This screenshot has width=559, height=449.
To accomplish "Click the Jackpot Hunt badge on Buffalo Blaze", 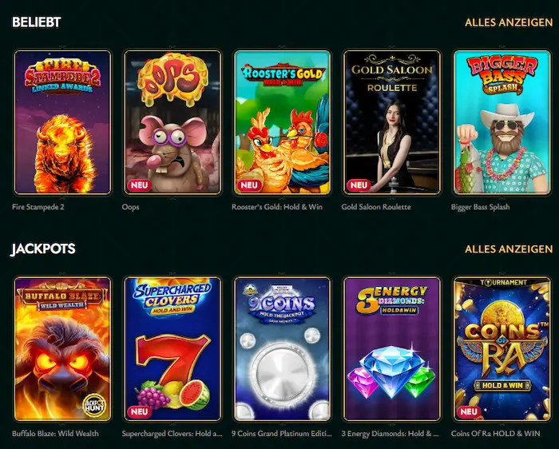I will pyautogui.click(x=94, y=405).
